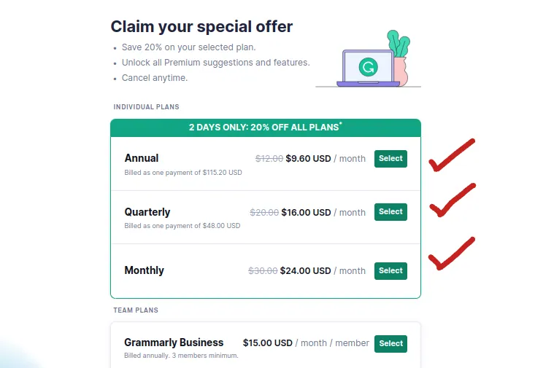The image size is (535, 368).
Task: Click the $16.00 USD quarterly price
Action: [306, 212]
